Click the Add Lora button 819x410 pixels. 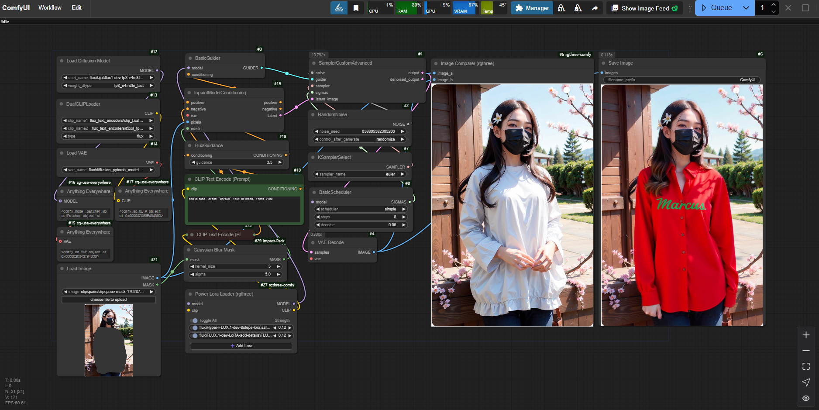[x=241, y=346]
